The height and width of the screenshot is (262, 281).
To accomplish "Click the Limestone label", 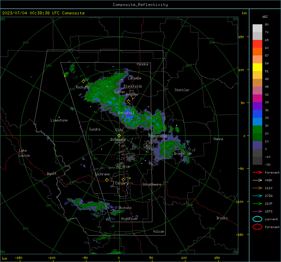I will coord(59,120).
